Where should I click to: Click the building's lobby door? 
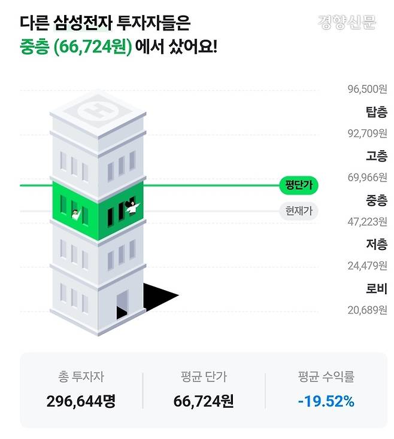tap(122, 303)
